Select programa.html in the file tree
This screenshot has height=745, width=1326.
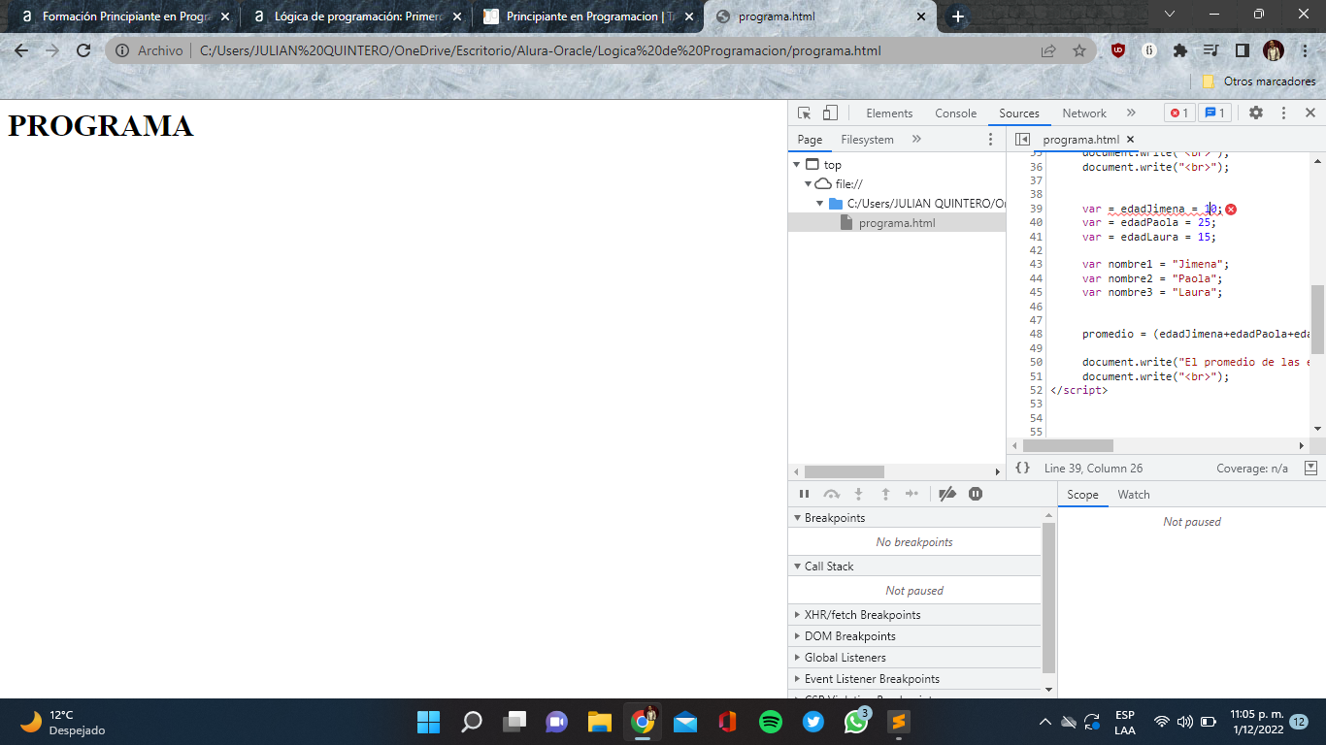(x=896, y=223)
